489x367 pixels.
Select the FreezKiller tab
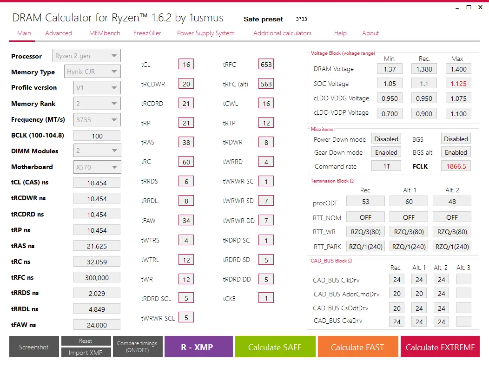pyautogui.click(x=147, y=33)
